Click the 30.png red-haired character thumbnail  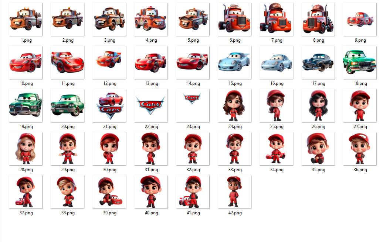point(109,149)
